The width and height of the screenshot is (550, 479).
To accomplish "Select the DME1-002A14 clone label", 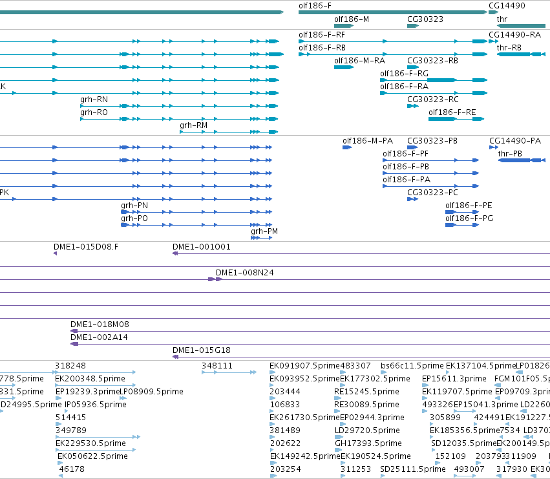I will (99, 337).
